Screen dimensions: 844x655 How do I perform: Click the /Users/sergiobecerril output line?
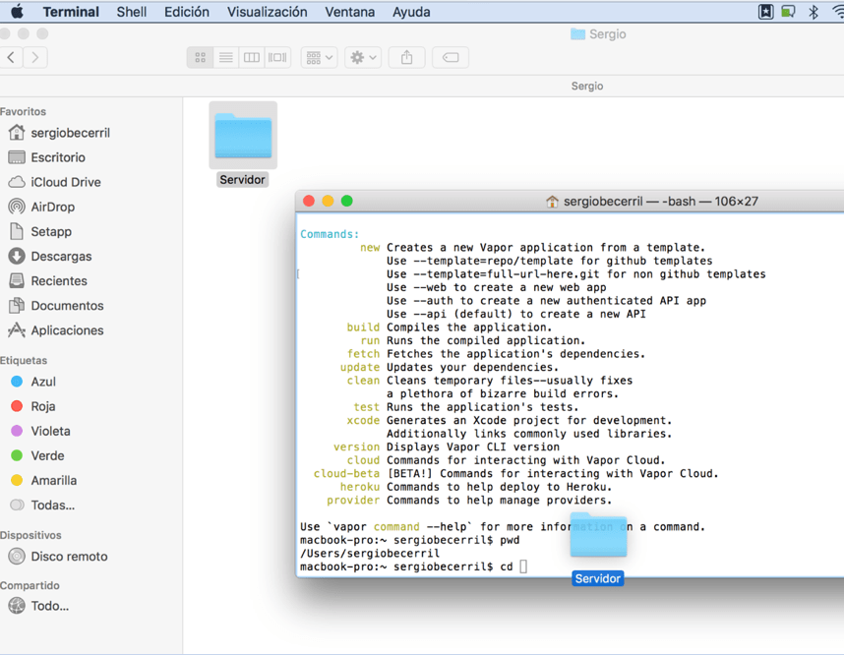(370, 554)
